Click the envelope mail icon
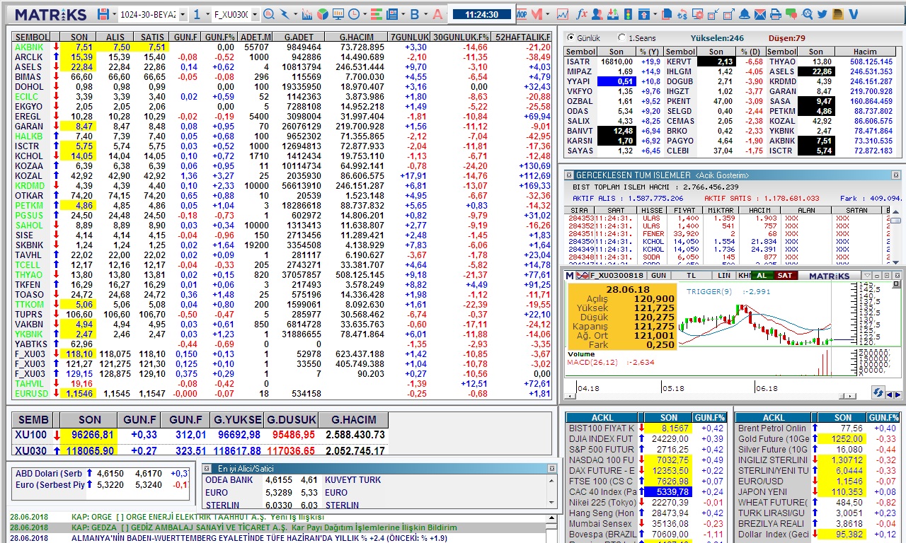Image resolution: width=906 pixels, height=543 pixels. (760, 14)
